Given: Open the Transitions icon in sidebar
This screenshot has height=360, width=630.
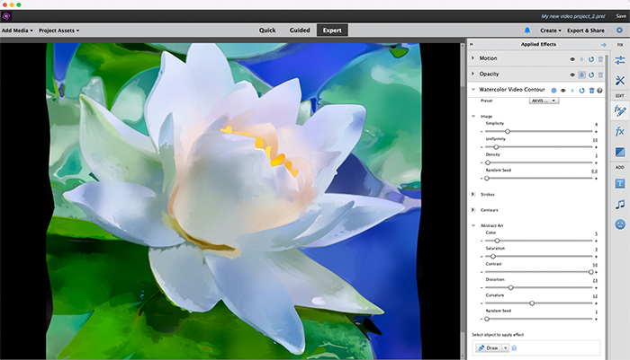Looking at the screenshot, I should click(x=619, y=152).
